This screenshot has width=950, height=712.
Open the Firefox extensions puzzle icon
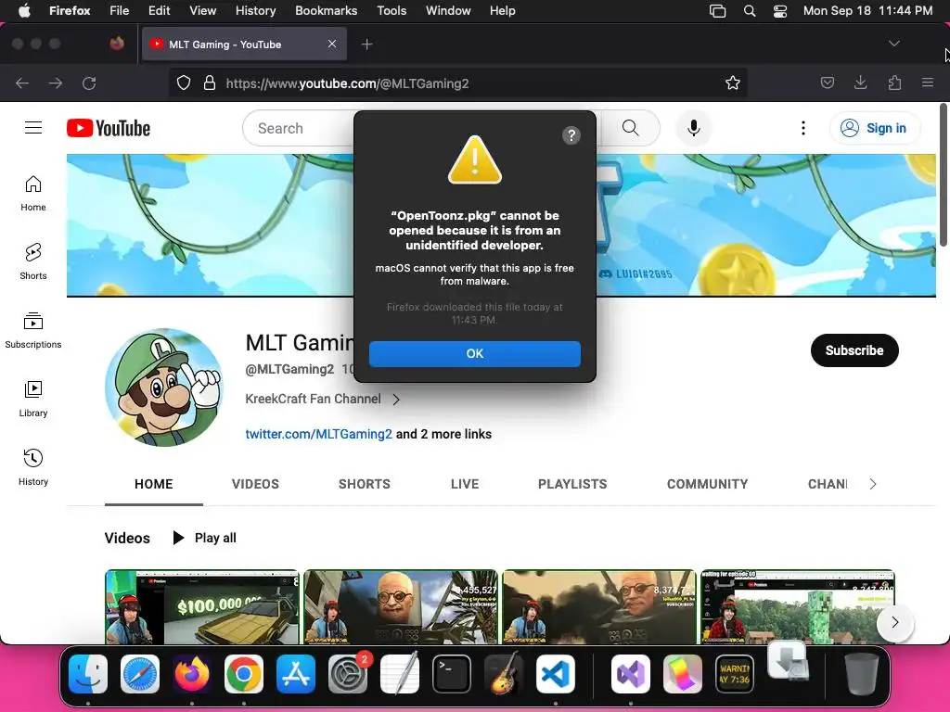[894, 83]
